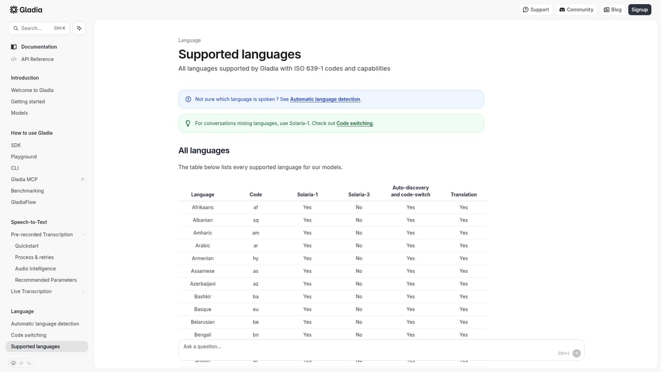Open the GladiaFlow page
Screen dimensions: 661x372
pyautogui.click(x=23, y=203)
